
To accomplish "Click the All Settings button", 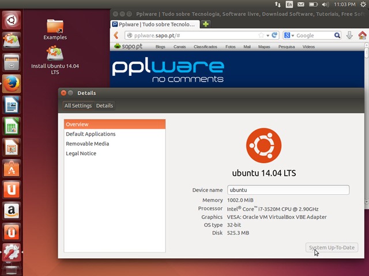I will coord(78,106).
